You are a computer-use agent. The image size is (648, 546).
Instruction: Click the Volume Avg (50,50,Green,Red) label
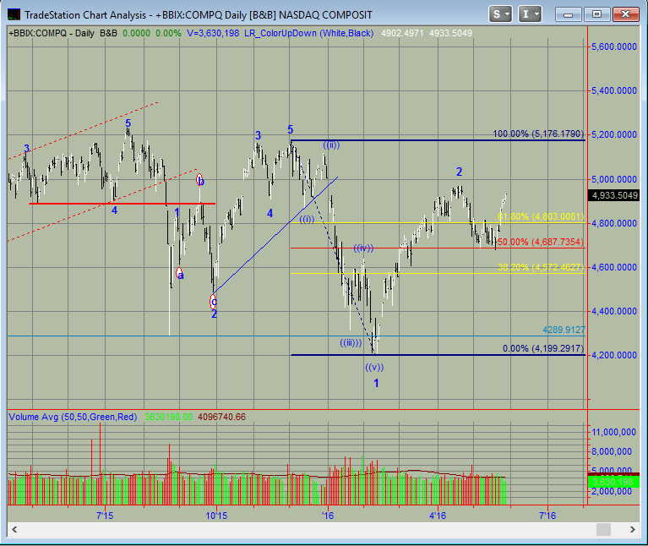coord(73,417)
